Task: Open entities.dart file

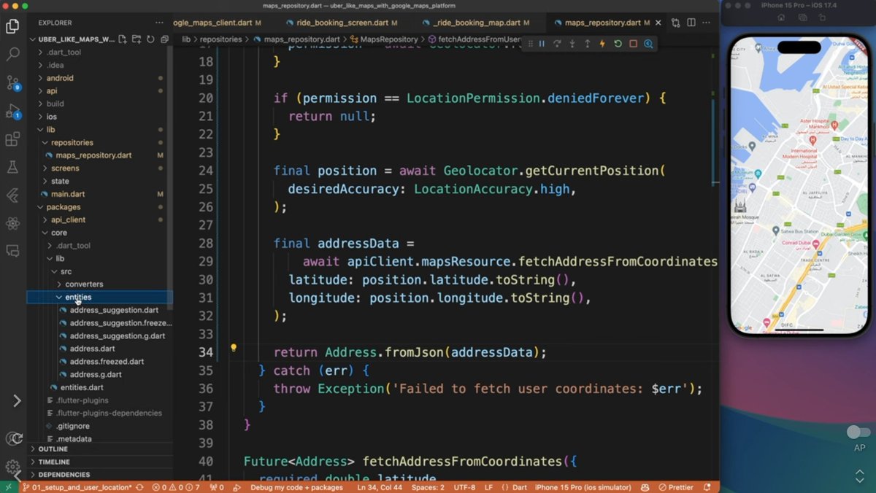Action: [x=99, y=387]
